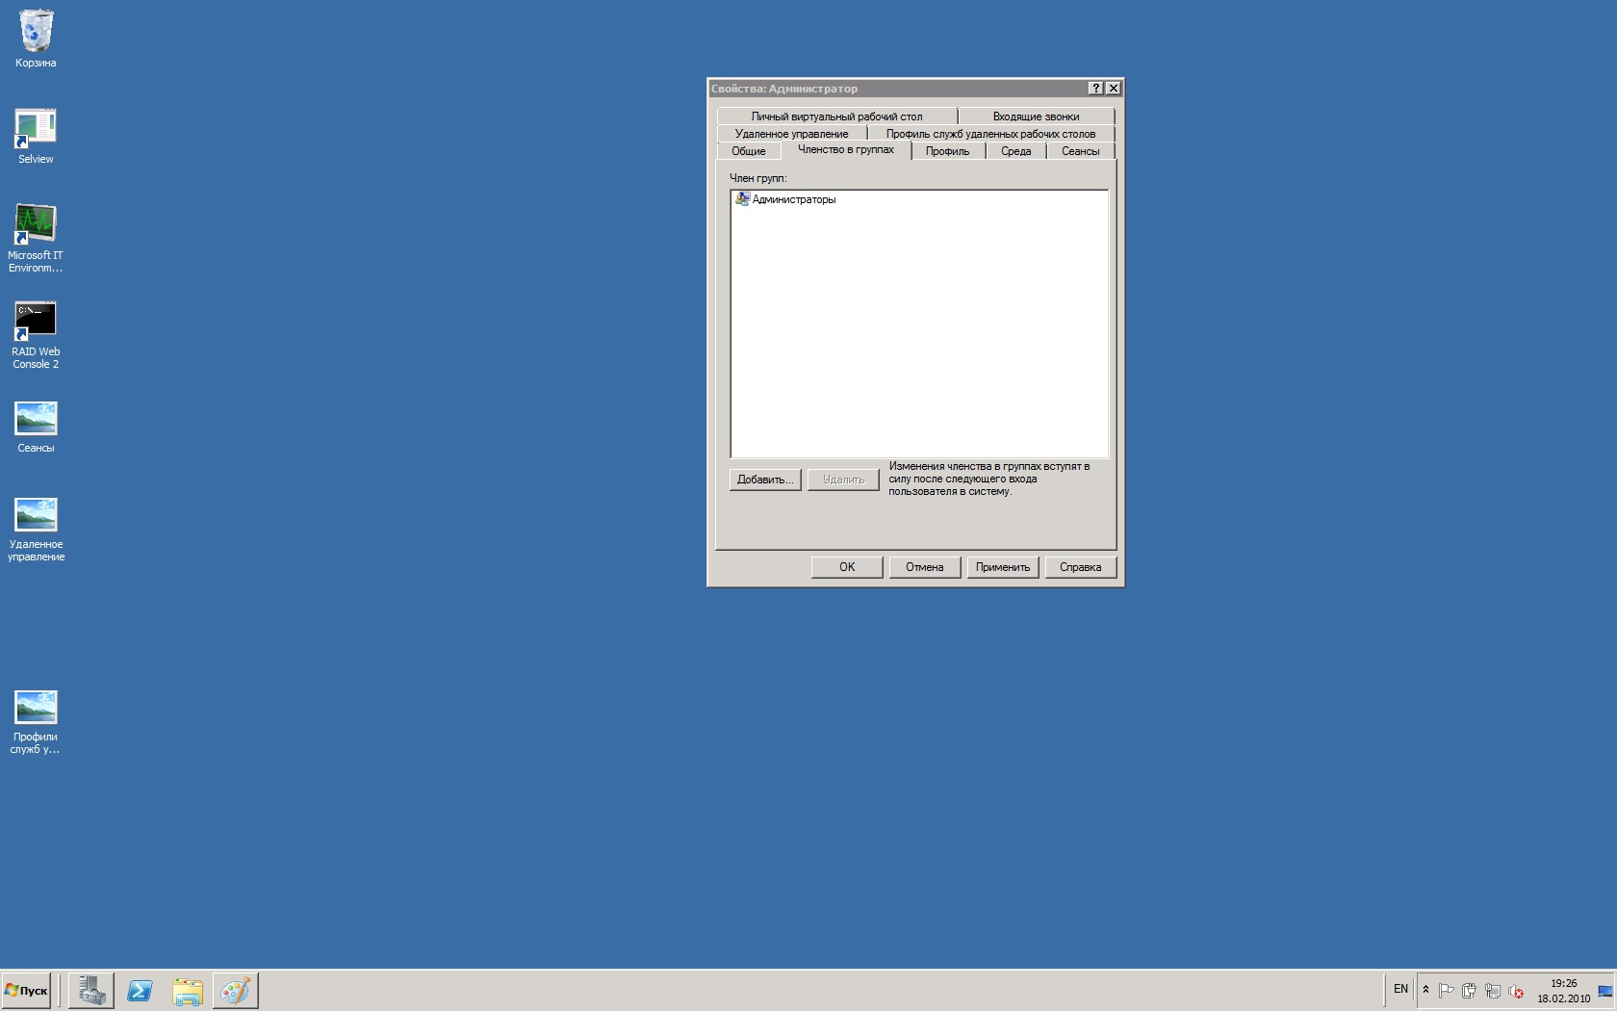Open the Selview desktop shortcut
This screenshot has width=1617, height=1011.
(36, 136)
